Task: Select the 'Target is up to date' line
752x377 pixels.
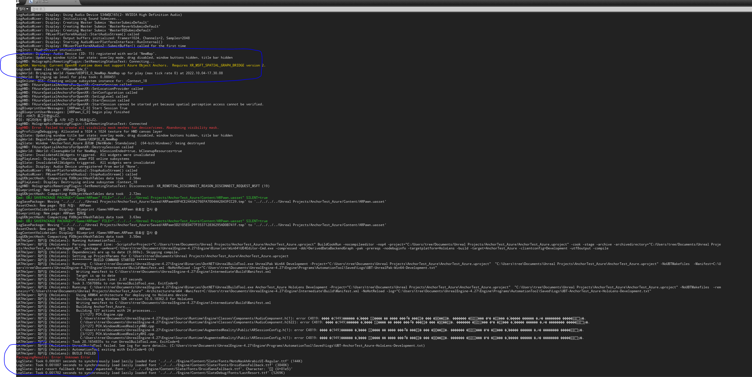Action: (66, 276)
